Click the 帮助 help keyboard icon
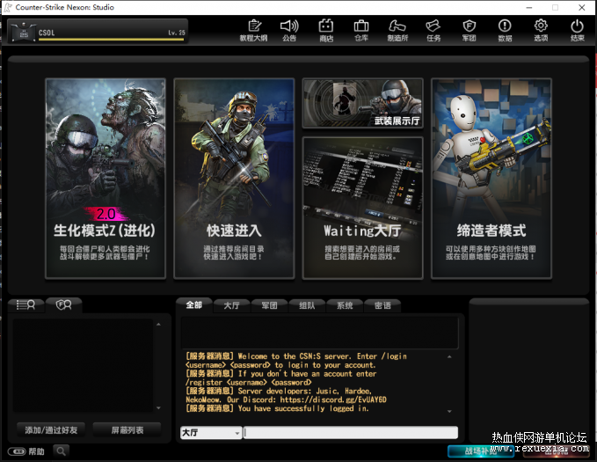This screenshot has height=462, width=597. click(x=17, y=451)
